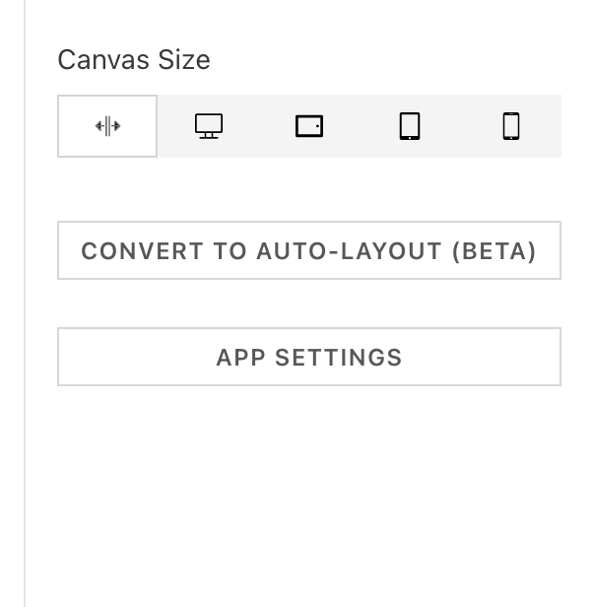The height and width of the screenshot is (607, 593).
Task: Tap the wide tablet outline icon
Action: tap(309, 126)
